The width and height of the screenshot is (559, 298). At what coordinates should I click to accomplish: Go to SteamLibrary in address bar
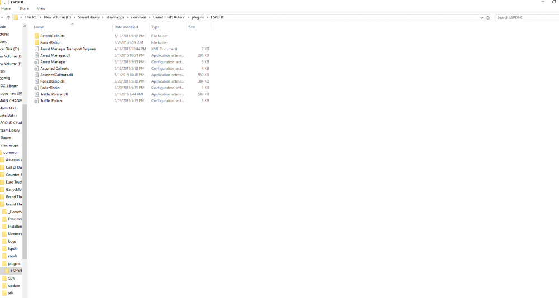(x=88, y=17)
